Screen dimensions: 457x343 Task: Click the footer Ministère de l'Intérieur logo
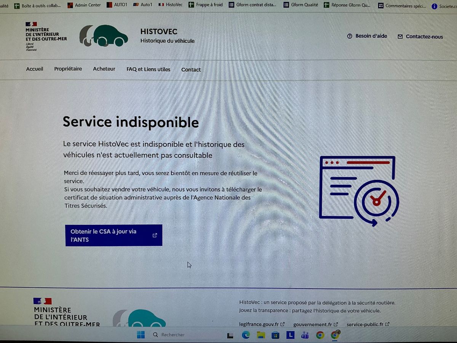[x=67, y=313]
